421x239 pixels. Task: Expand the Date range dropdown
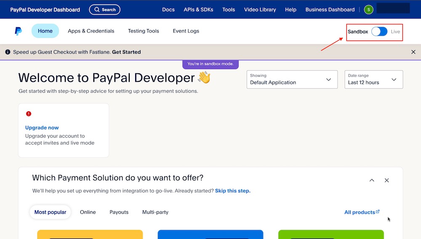click(x=373, y=79)
